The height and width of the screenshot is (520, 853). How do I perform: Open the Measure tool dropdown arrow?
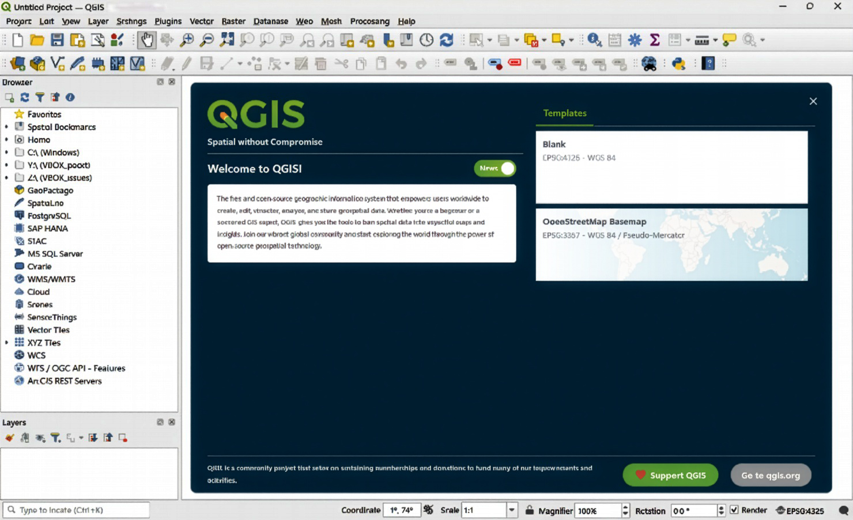tap(715, 40)
